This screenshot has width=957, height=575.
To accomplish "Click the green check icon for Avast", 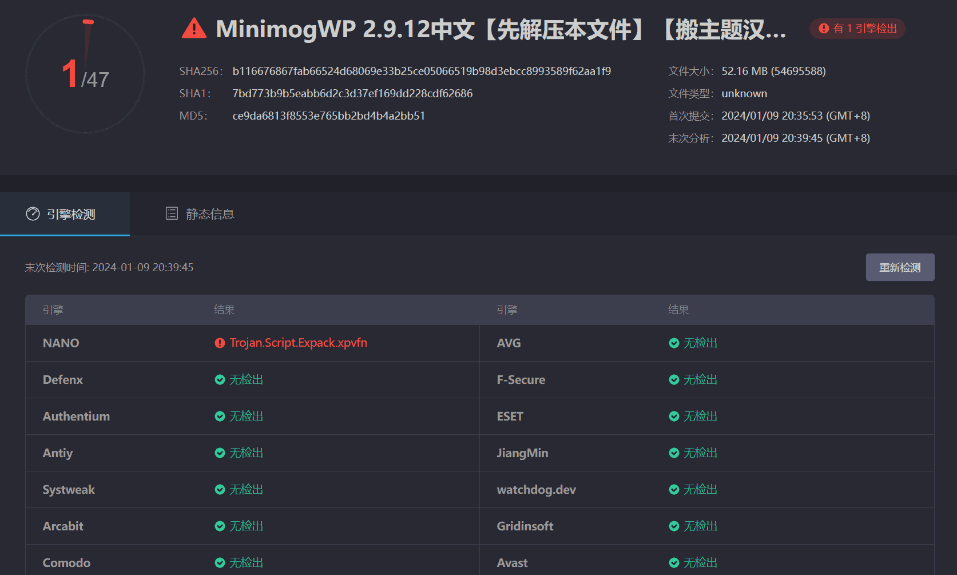I will tap(674, 562).
